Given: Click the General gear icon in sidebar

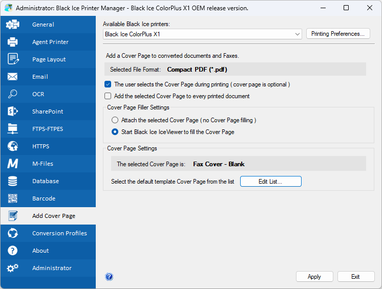Looking at the screenshot, I should 13,25.
